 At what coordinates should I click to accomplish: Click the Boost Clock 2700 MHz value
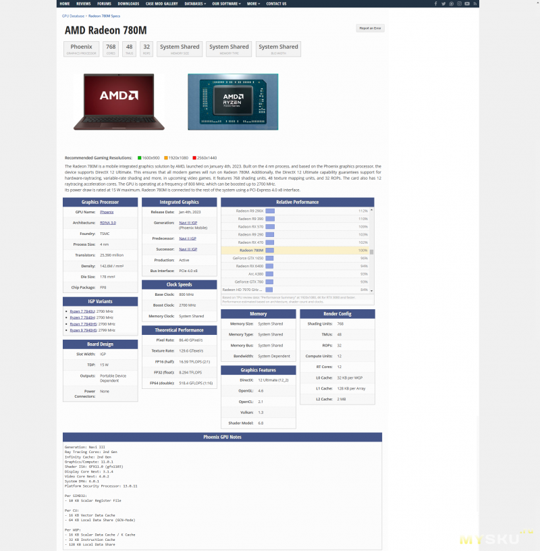click(188, 305)
